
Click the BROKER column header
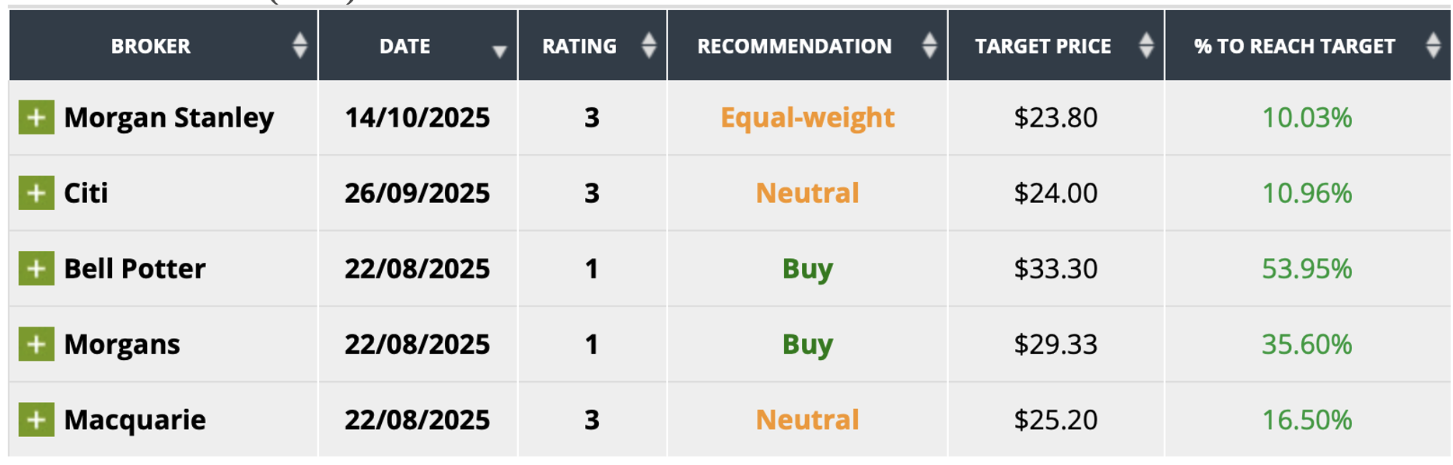pyautogui.click(x=151, y=47)
